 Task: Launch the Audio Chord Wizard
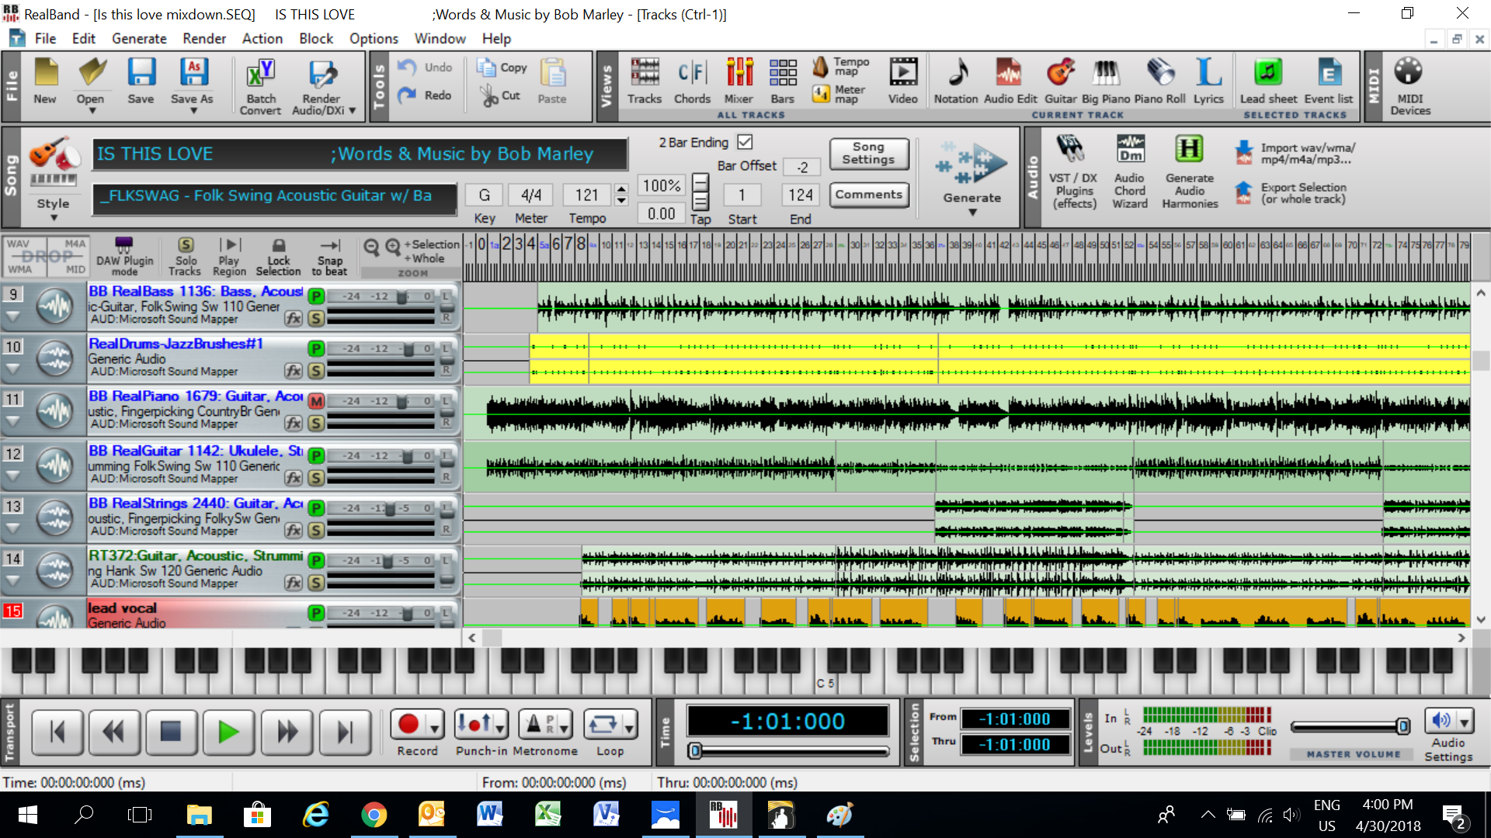[x=1130, y=171]
